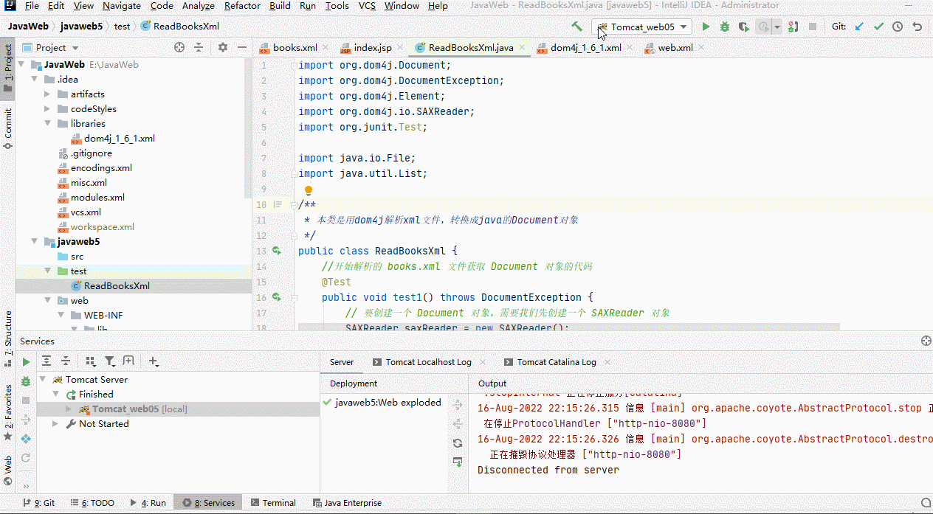Click the Services Run green play icon
The height and width of the screenshot is (514, 933).
26,362
